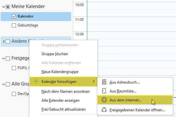Click the address book icon in submenu

click(104, 82)
